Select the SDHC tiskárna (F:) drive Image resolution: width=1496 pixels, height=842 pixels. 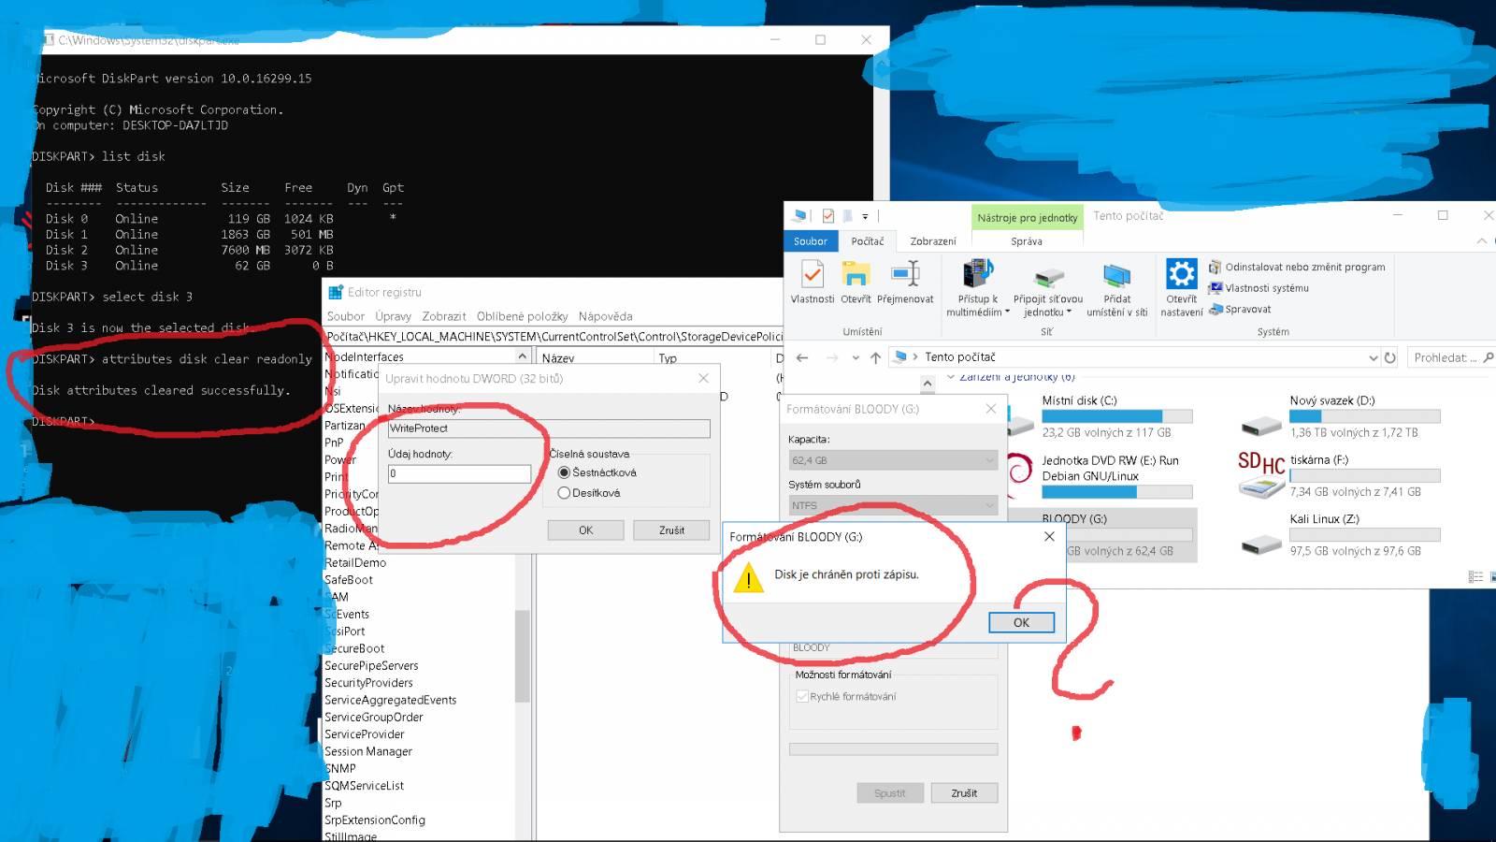click(x=1339, y=475)
